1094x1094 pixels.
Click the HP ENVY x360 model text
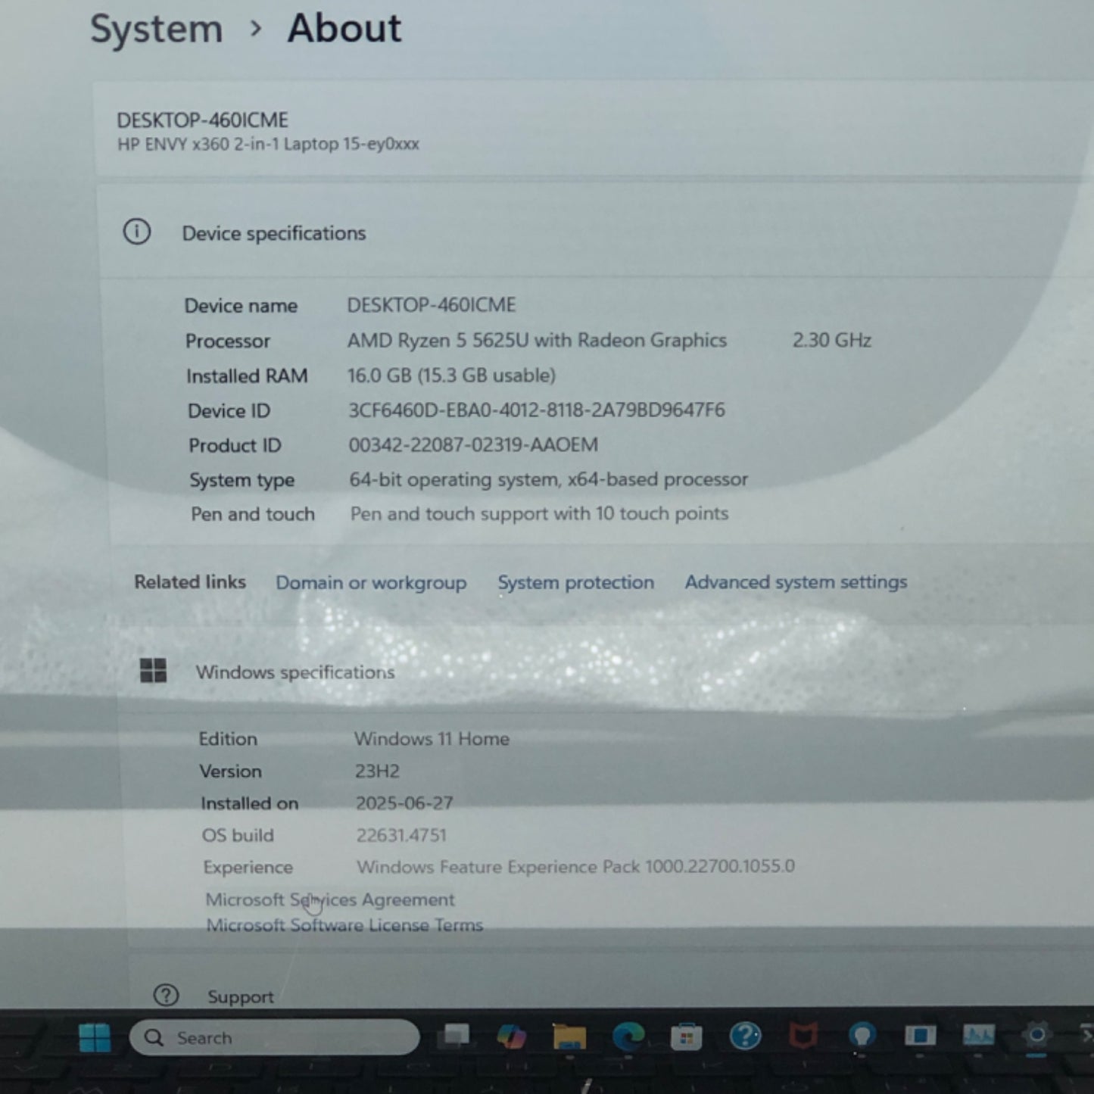pyautogui.click(x=268, y=144)
